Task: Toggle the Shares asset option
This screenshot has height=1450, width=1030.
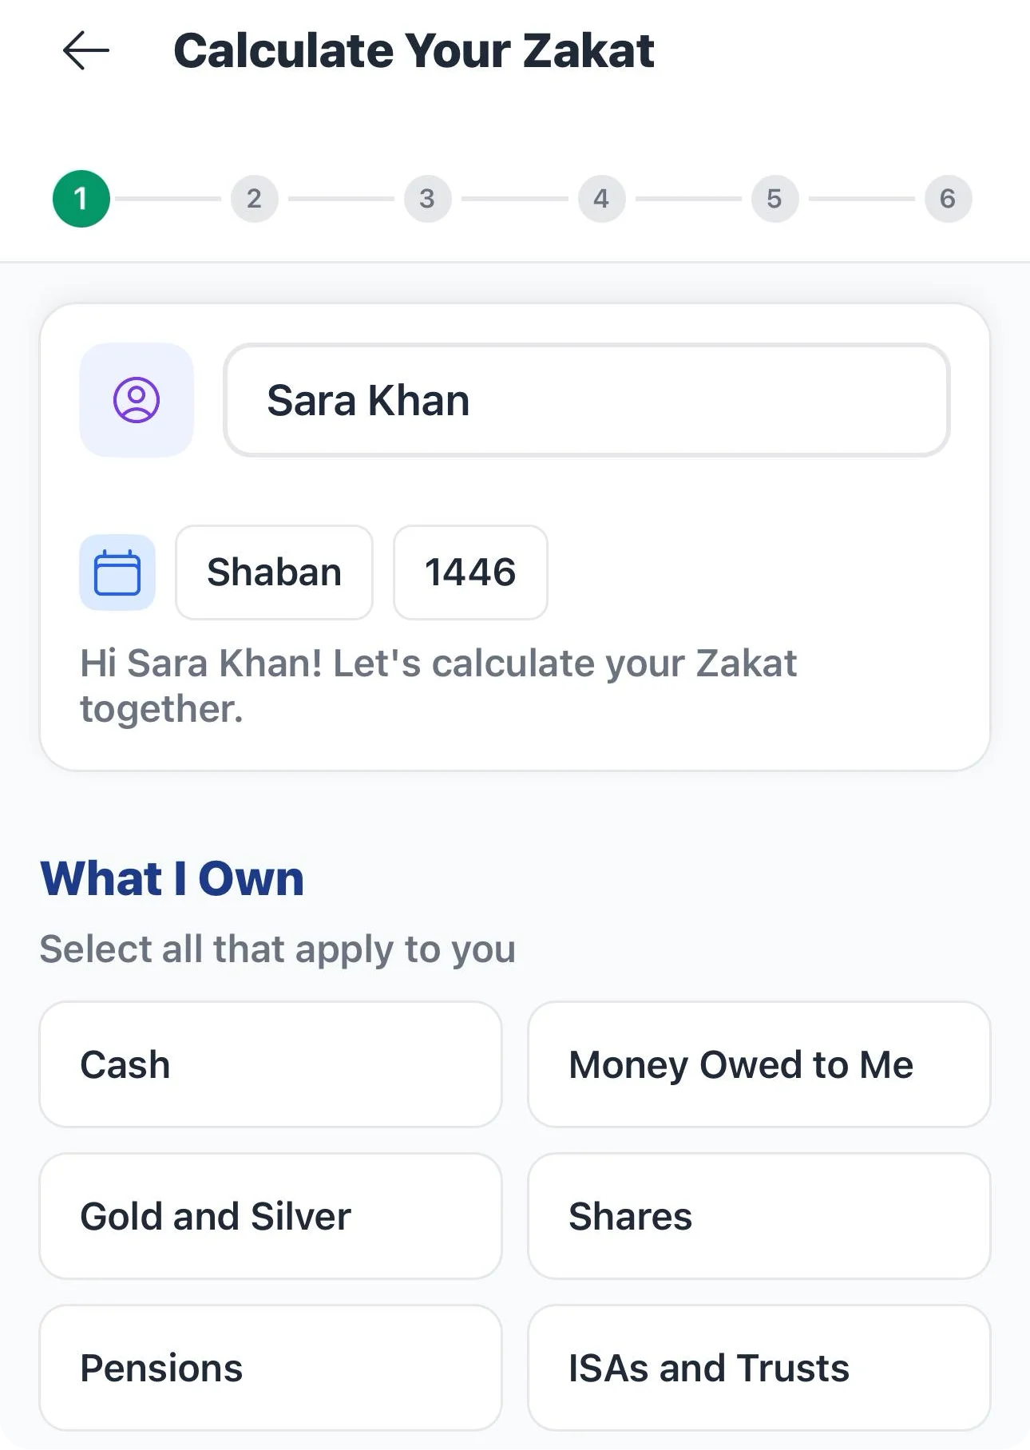Action: (759, 1216)
